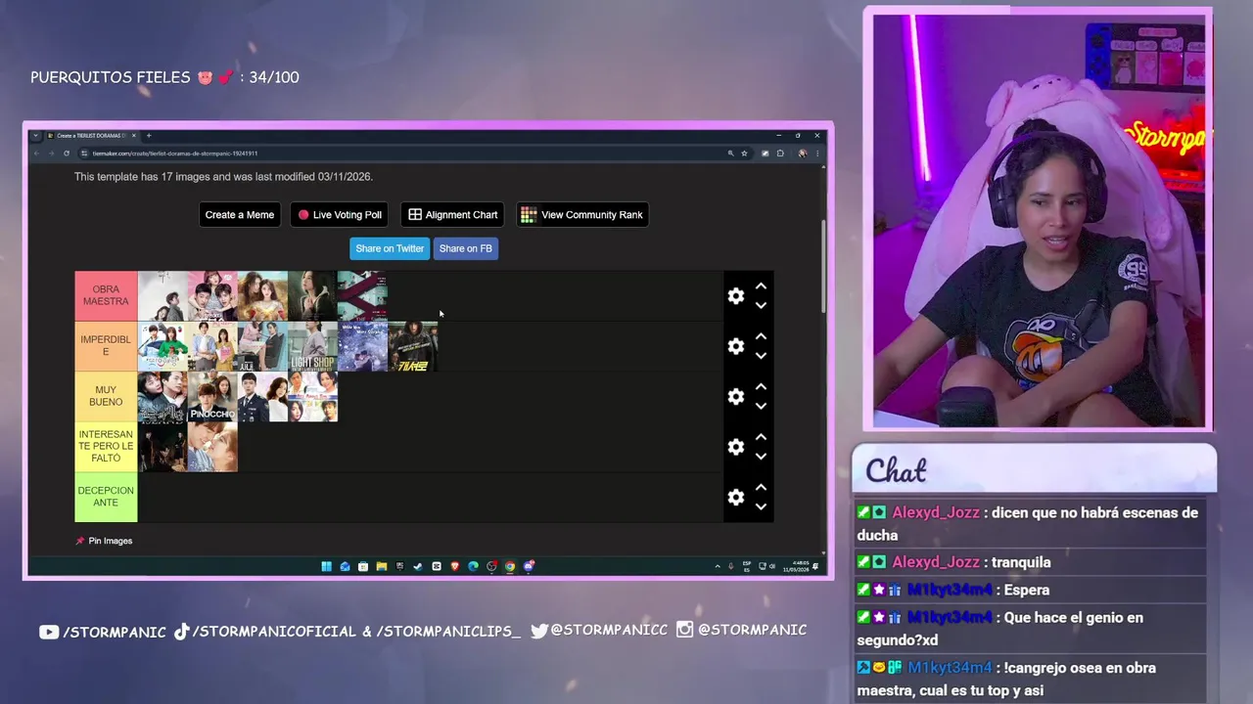Move OBRA MAESTRA row down with arrow
Image resolution: width=1253 pixels, height=704 pixels.
point(761,305)
